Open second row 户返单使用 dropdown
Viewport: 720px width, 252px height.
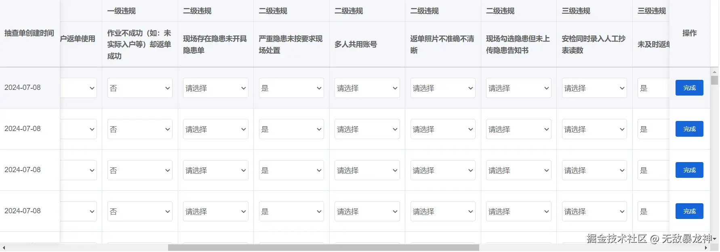click(79, 129)
